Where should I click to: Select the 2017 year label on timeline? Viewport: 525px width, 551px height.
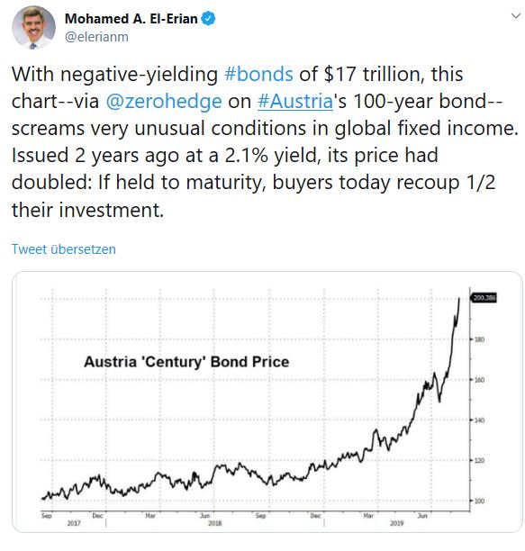click(74, 523)
